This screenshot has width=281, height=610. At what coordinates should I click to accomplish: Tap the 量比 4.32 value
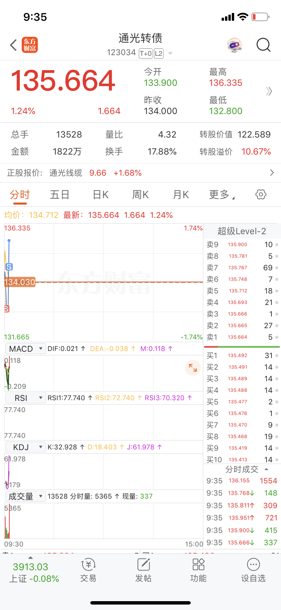pos(167,134)
